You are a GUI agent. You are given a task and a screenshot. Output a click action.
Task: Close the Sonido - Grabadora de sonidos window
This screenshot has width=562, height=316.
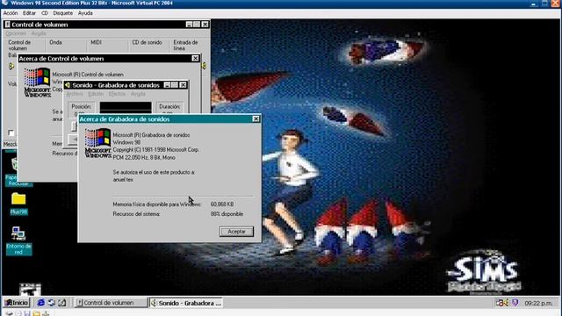pyautogui.click(x=183, y=85)
